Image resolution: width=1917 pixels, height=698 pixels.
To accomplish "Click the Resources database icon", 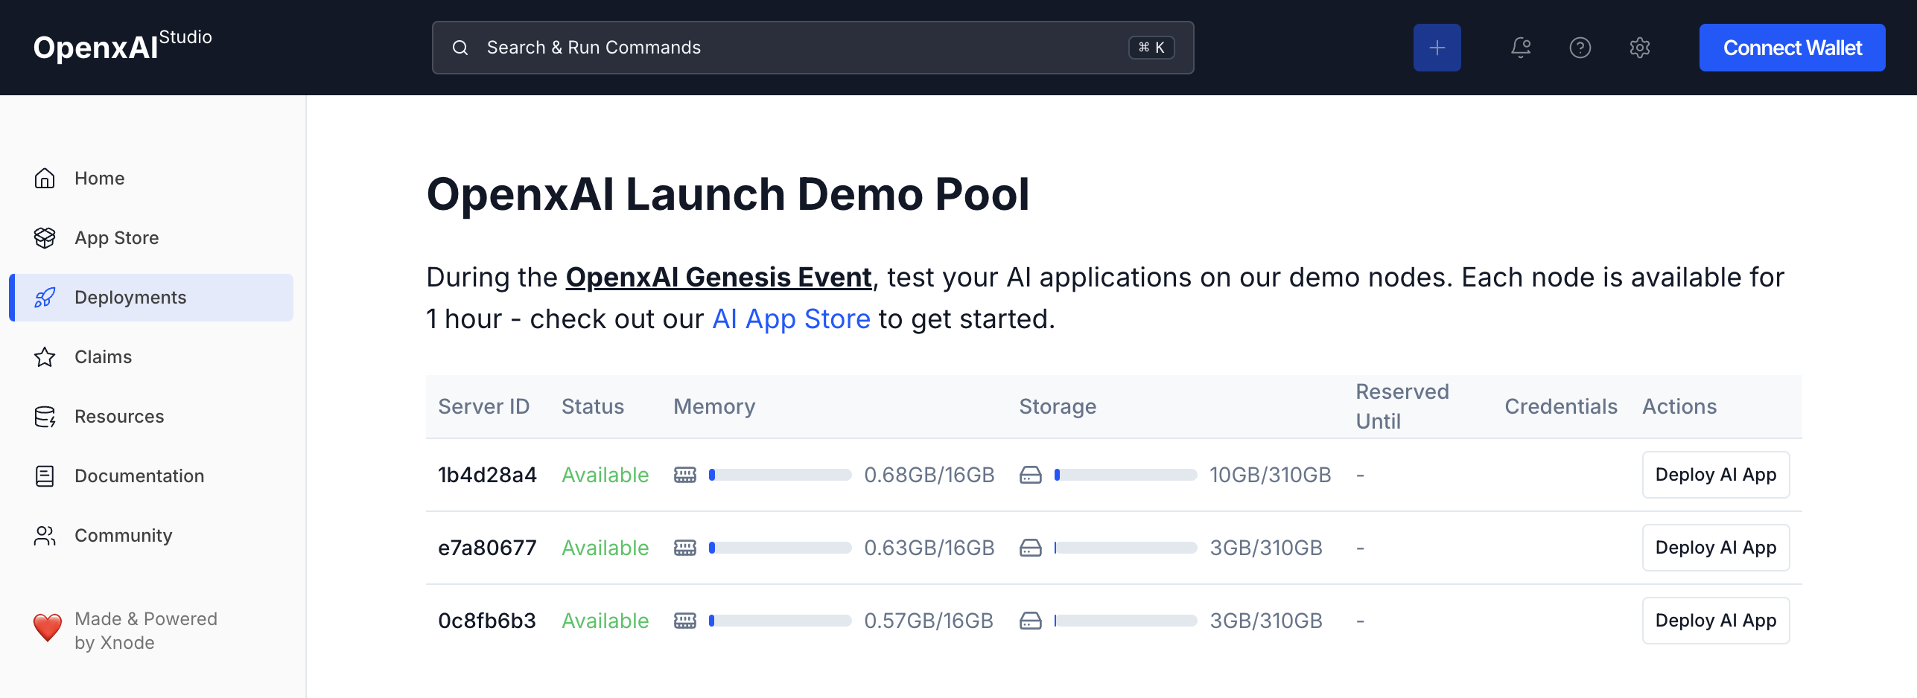I will pos(45,417).
